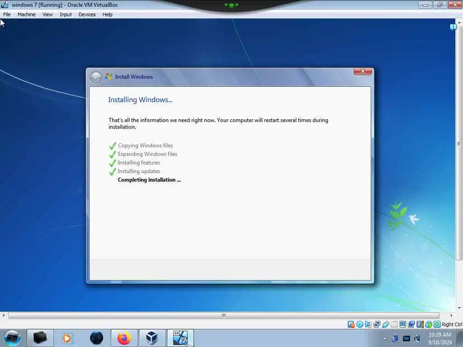Open the clock showing 10:29 AM
Screen dimensions: 463x347
(440, 338)
